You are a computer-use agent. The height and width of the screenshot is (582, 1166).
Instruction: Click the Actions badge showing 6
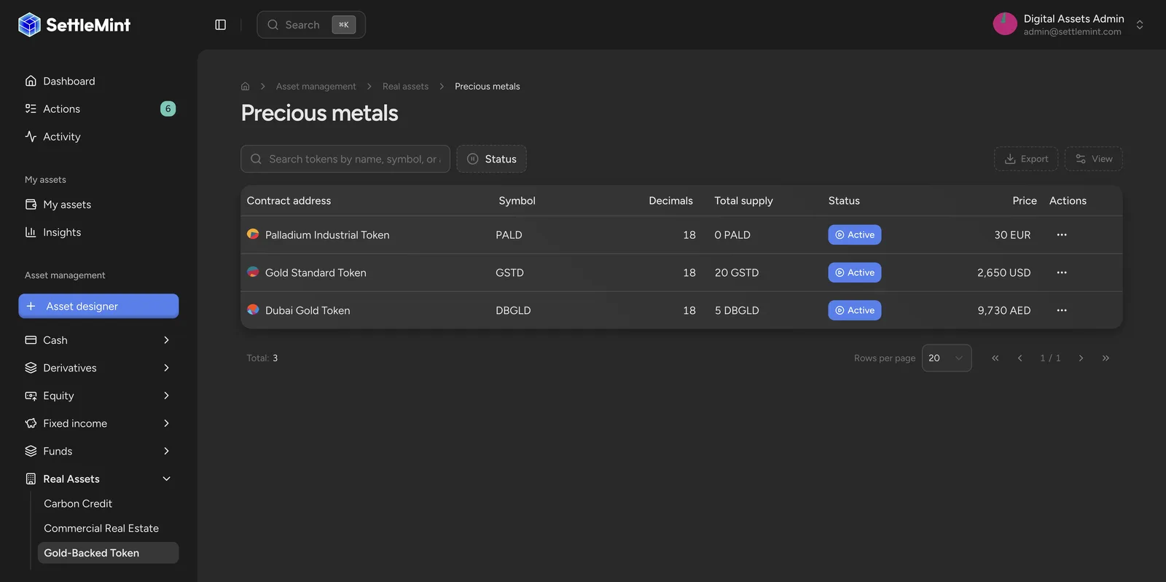[168, 109]
